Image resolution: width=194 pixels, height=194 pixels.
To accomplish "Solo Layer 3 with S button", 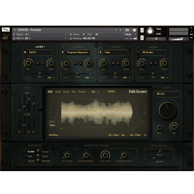I will tap(118, 63).
